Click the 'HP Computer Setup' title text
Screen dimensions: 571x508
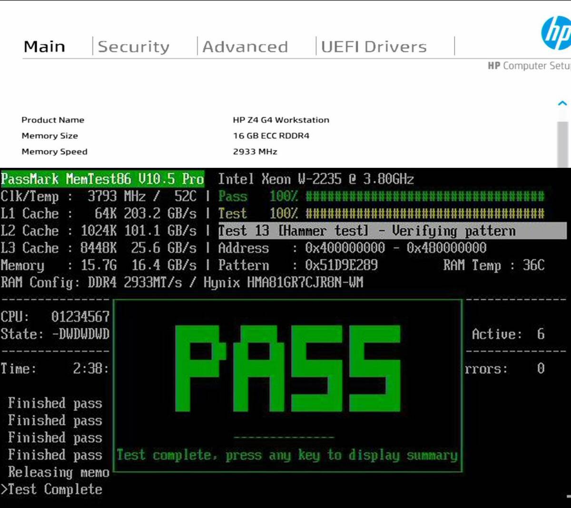click(529, 66)
